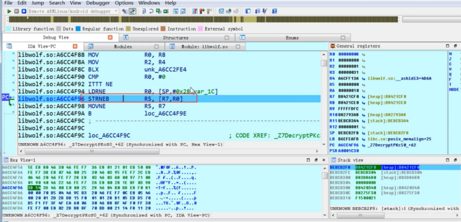Click the Run to cursor toolbar icon
This screenshot has height=222, width=461.
[x=166, y=11]
